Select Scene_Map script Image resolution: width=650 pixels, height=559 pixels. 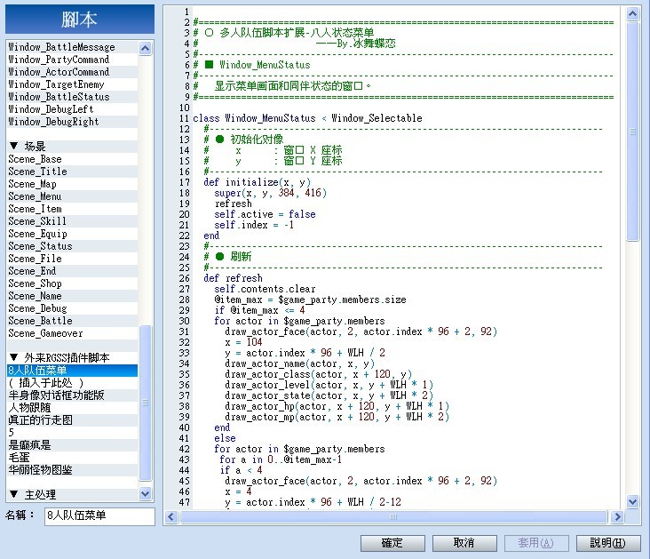coord(72,184)
